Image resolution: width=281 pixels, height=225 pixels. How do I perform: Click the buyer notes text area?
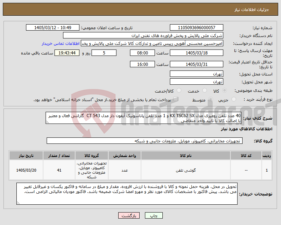point(127,194)
